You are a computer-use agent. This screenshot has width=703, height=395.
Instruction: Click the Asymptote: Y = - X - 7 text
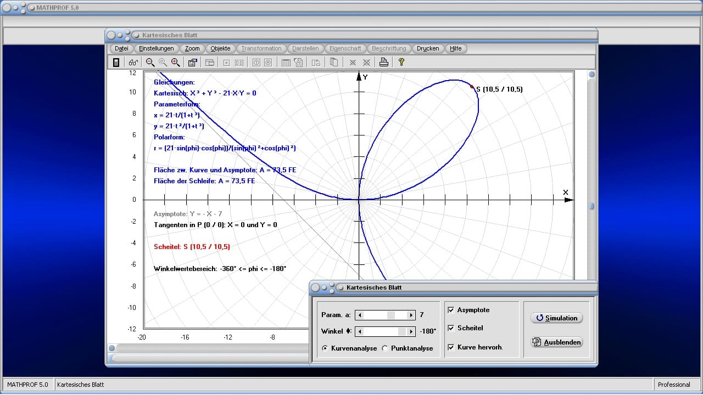pos(188,214)
